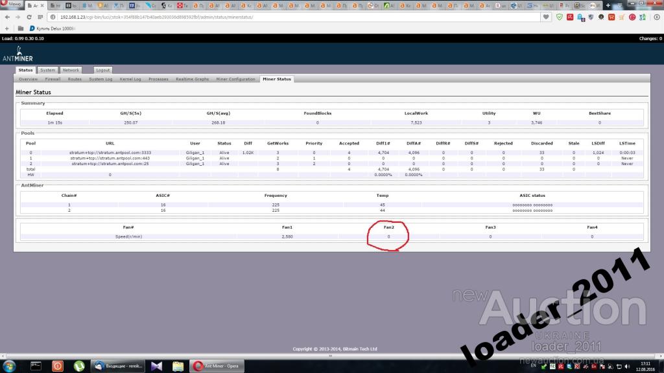Open the Routes sub-tab

(75, 79)
